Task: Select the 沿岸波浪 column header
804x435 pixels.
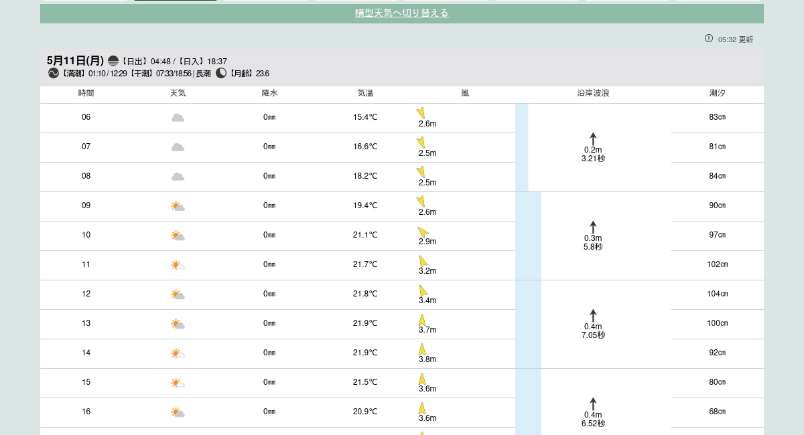Action: pos(593,93)
